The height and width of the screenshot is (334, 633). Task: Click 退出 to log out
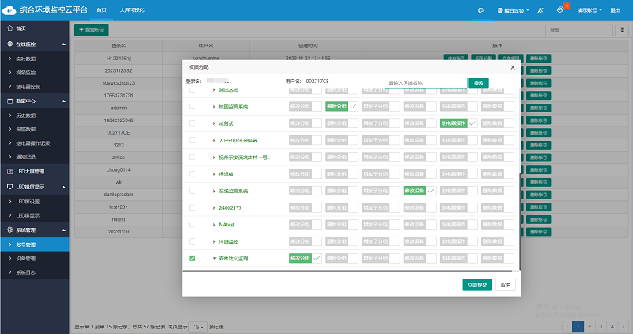(x=616, y=10)
